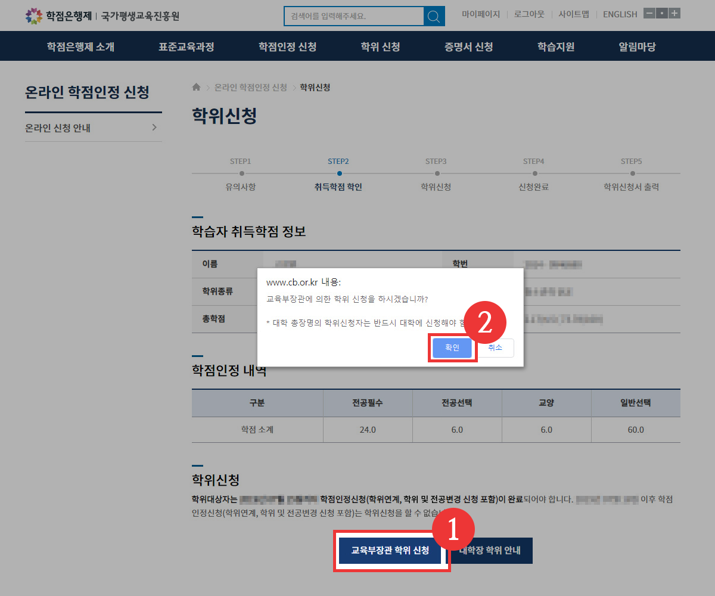Increase font size with plus icon

[674, 14]
